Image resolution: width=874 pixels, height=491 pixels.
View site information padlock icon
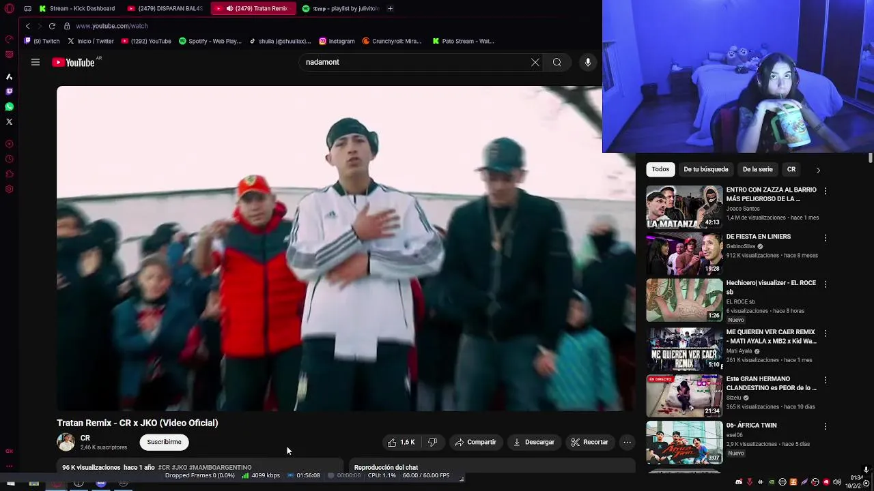[x=67, y=26]
